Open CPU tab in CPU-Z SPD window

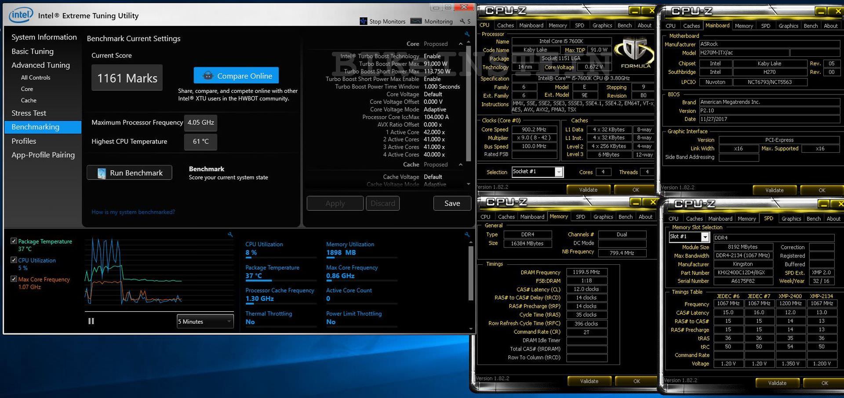click(673, 219)
